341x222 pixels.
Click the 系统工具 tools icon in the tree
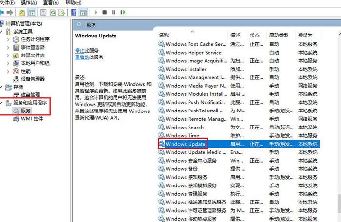pos(8,32)
